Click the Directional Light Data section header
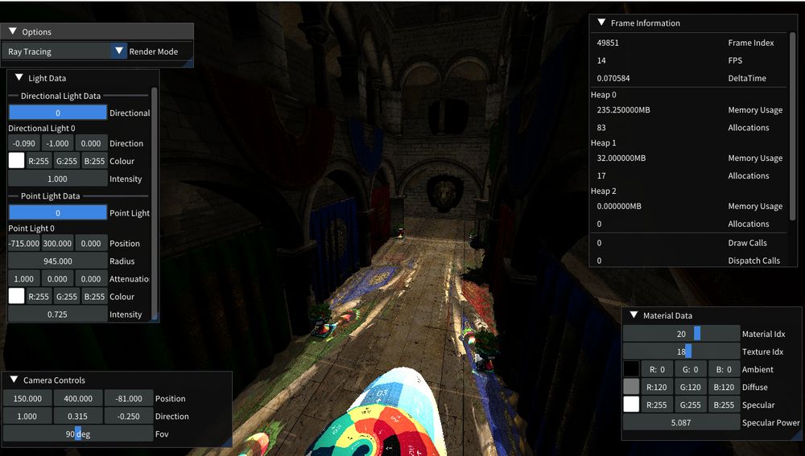Image resolution: width=805 pixels, height=456 pixels. point(60,96)
